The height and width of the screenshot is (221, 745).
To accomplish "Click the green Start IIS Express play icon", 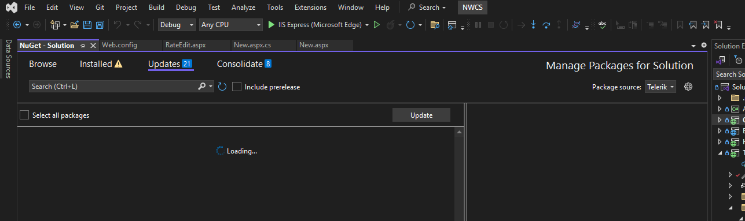I will point(271,25).
